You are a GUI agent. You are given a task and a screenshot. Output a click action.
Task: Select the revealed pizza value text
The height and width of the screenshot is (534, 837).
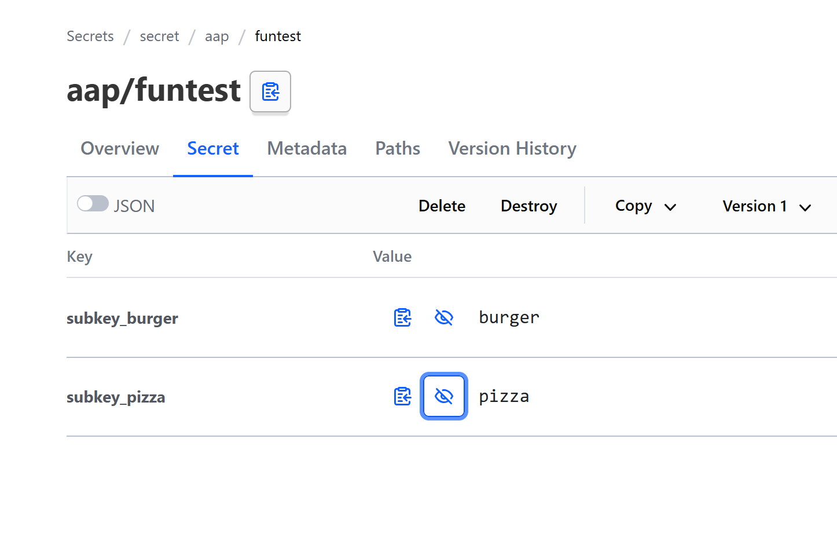(x=504, y=397)
